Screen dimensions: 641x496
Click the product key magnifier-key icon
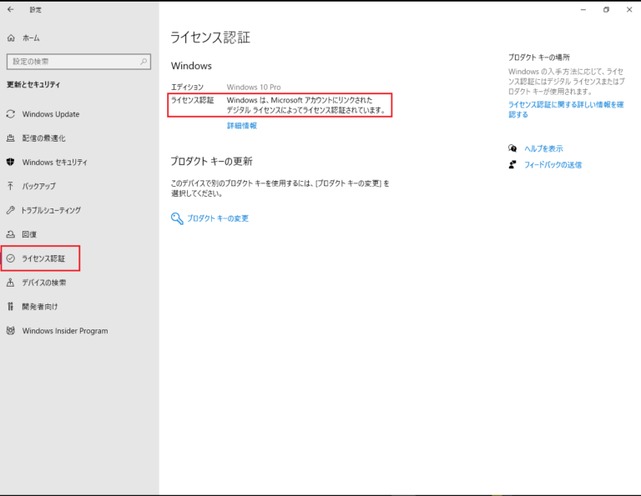coord(177,218)
